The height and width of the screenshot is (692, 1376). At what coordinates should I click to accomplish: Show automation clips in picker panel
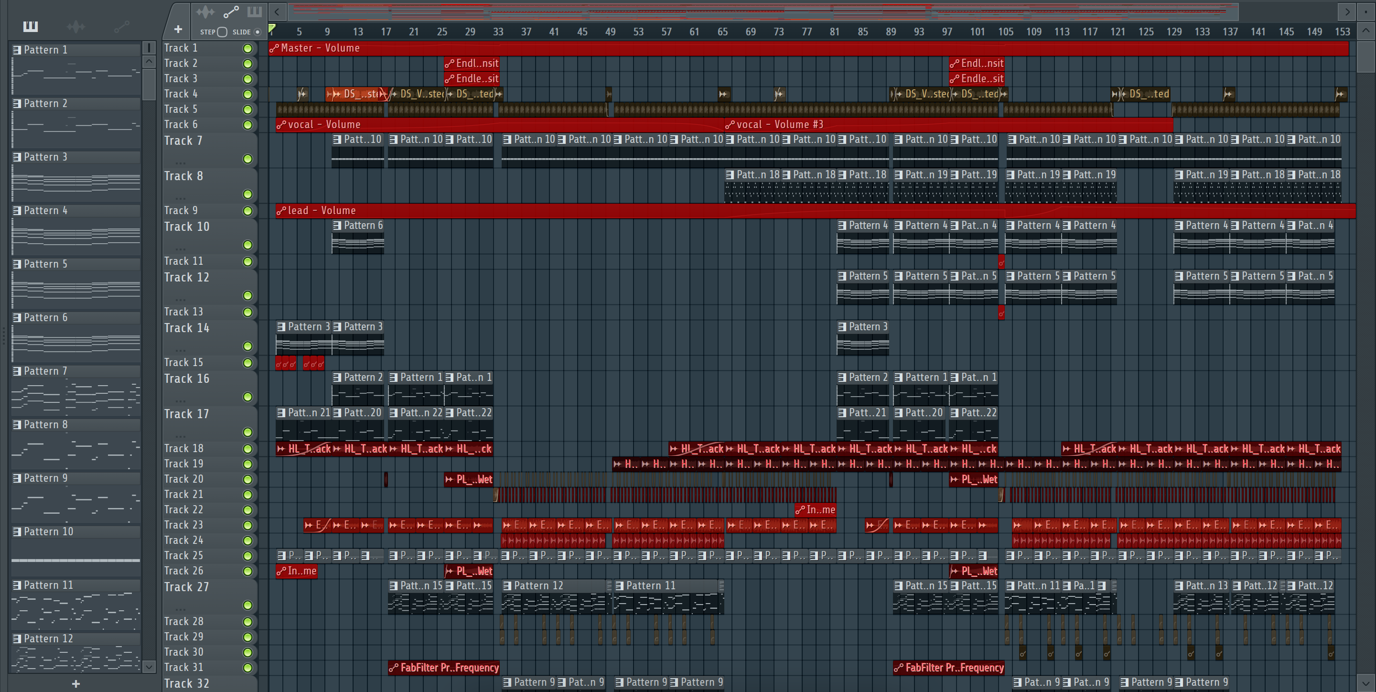[x=121, y=26]
